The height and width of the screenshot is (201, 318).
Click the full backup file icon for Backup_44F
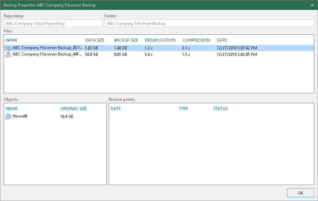(8, 55)
